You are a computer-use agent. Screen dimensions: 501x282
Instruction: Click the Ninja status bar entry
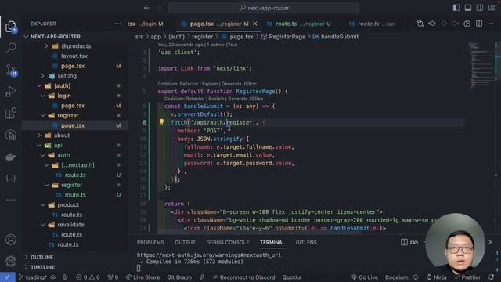coord(437,277)
